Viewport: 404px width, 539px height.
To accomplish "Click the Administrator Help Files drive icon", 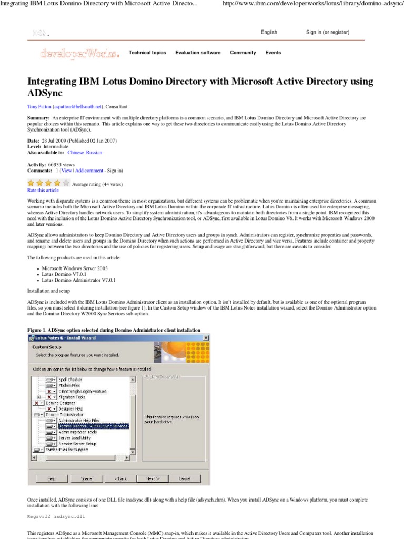I will click(x=51, y=420).
